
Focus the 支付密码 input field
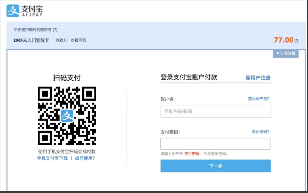click(x=215, y=144)
